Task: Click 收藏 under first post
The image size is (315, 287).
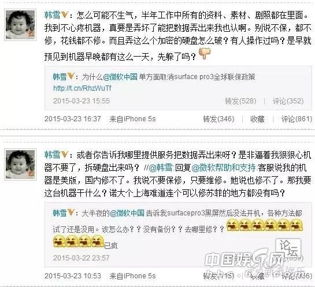Action: [x=257, y=119]
